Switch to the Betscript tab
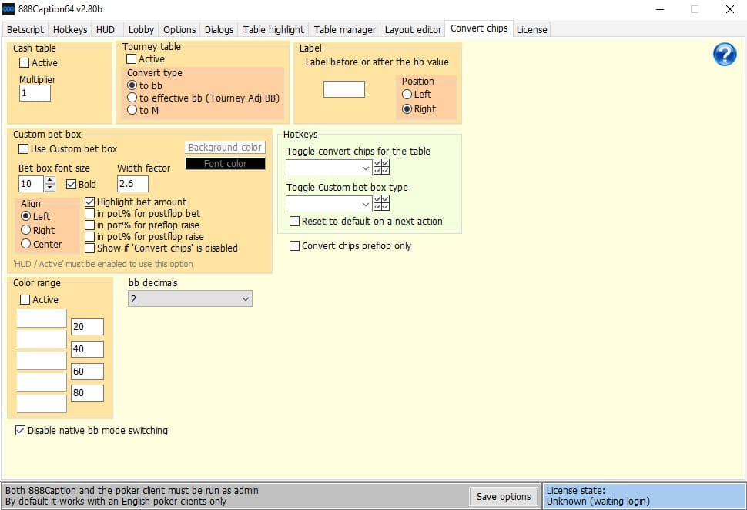Screen dimensions: 747x510 tap(25, 29)
